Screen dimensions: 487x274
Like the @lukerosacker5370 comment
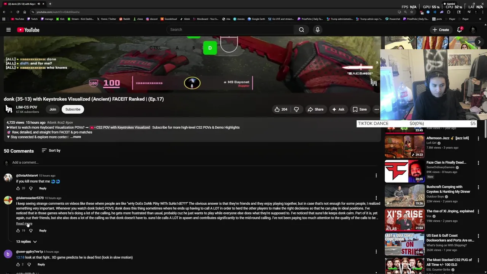[x=18, y=231]
